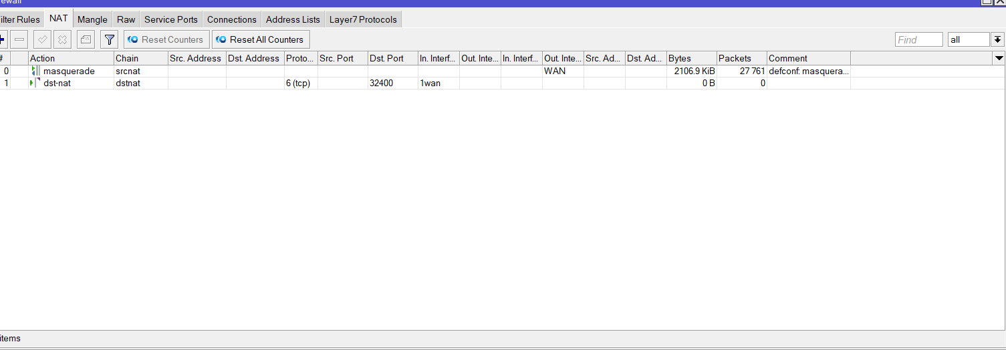Click the remove rule minus icon
The width and height of the screenshot is (1006, 350).
(x=19, y=39)
